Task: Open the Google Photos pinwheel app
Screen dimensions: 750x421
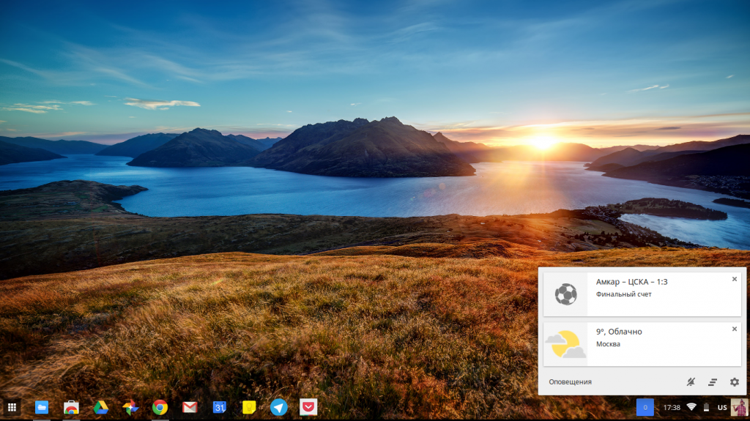Action: click(130, 407)
